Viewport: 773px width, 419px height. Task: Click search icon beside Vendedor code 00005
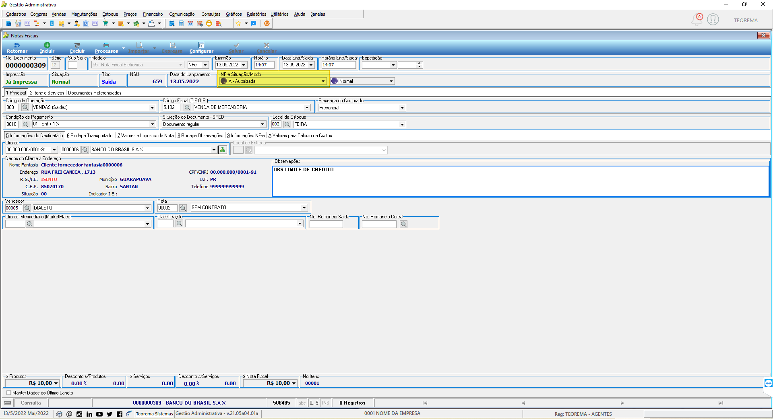[x=27, y=208]
